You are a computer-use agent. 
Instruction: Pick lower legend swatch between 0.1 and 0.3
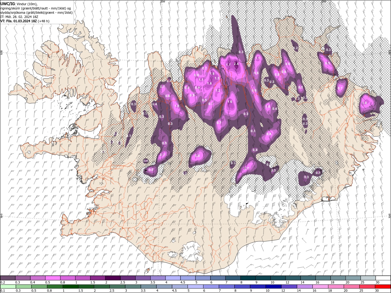pos(8,287)
